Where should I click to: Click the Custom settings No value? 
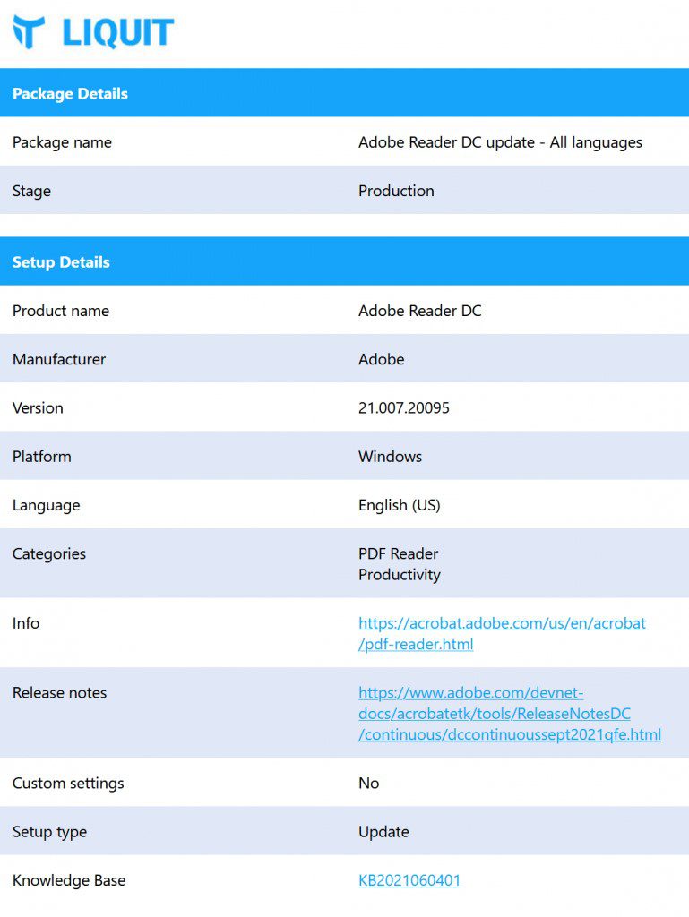point(368,783)
